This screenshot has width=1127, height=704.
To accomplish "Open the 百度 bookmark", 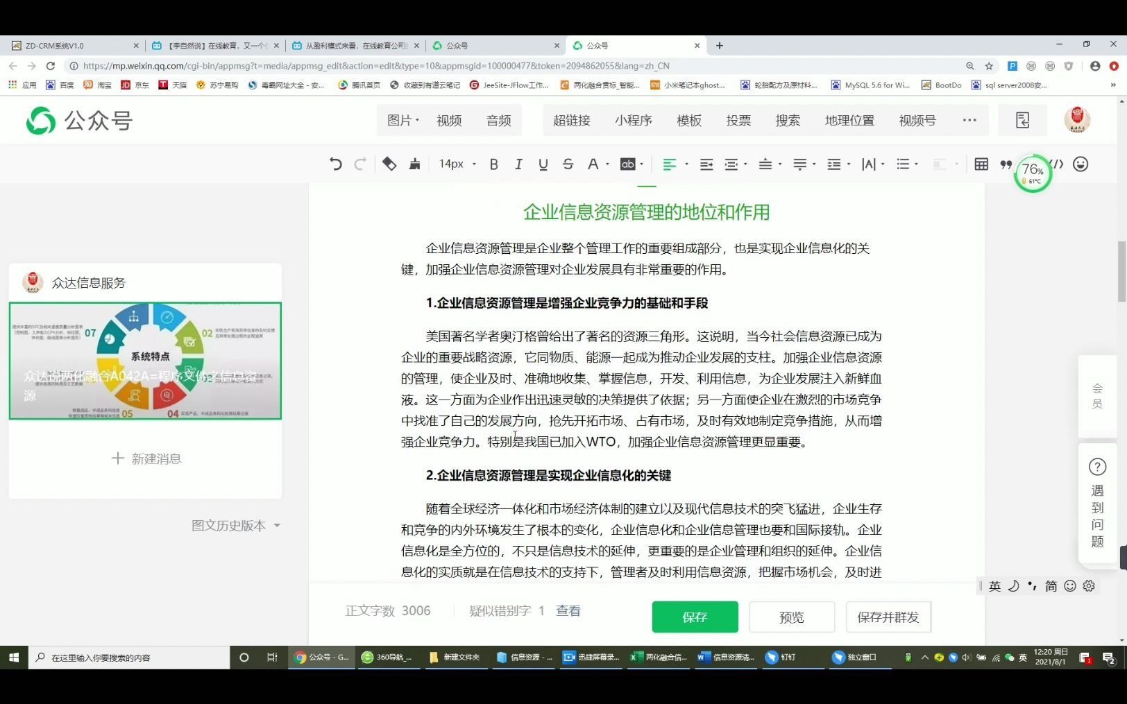I will [x=60, y=85].
